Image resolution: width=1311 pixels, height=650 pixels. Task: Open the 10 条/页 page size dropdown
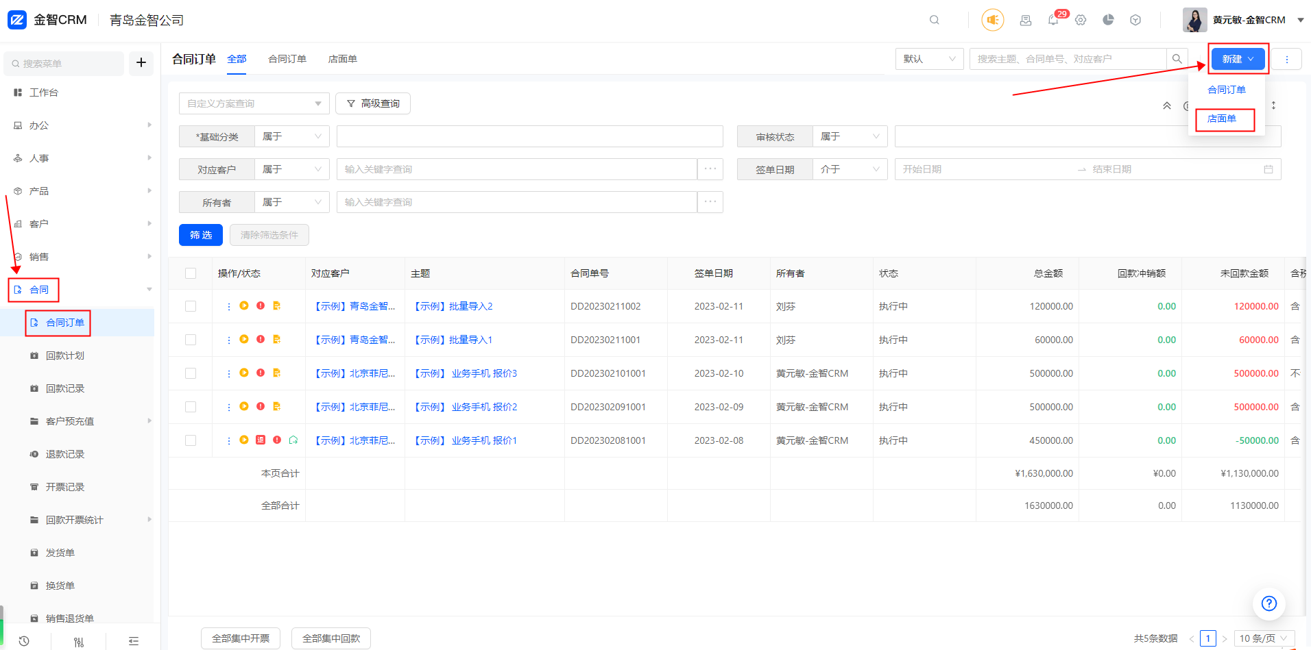point(1264,638)
